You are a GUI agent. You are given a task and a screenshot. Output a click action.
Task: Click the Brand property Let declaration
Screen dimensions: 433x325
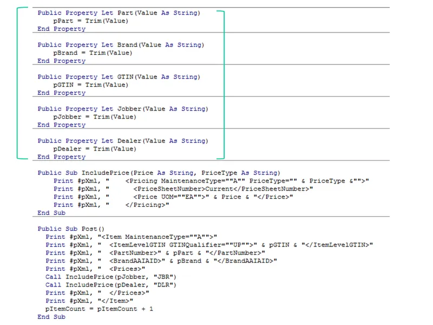click(122, 44)
